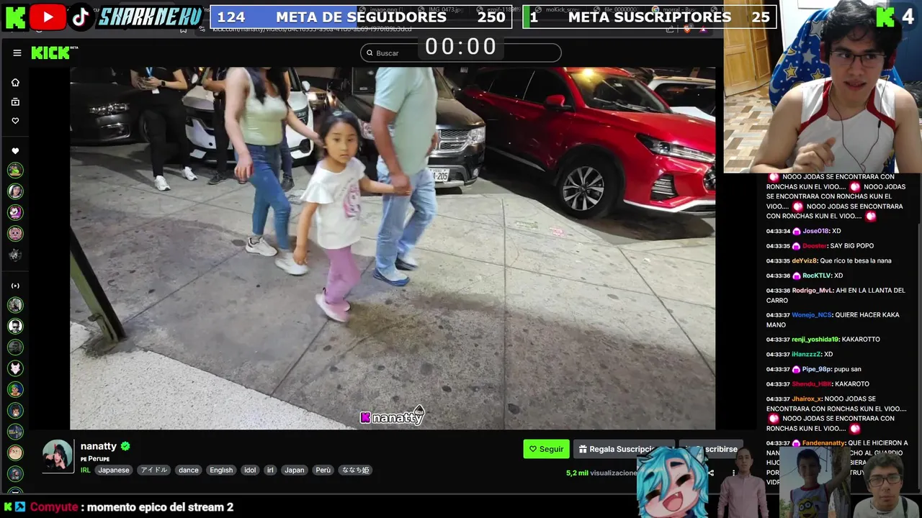The height and width of the screenshot is (518, 922).
Task: Select the Japanese tag
Action: 114,470
